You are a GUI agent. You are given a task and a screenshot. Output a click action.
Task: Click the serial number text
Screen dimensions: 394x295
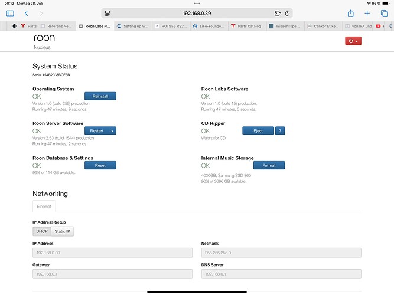(51, 75)
